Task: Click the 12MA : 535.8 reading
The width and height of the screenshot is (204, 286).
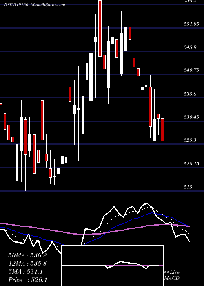Action: click(x=27, y=264)
